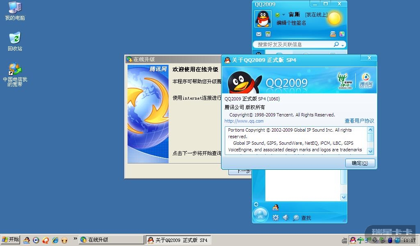The width and height of the screenshot is (420, 246).
Task: Expand the quick launch overflow chevron
Action: 75,238
